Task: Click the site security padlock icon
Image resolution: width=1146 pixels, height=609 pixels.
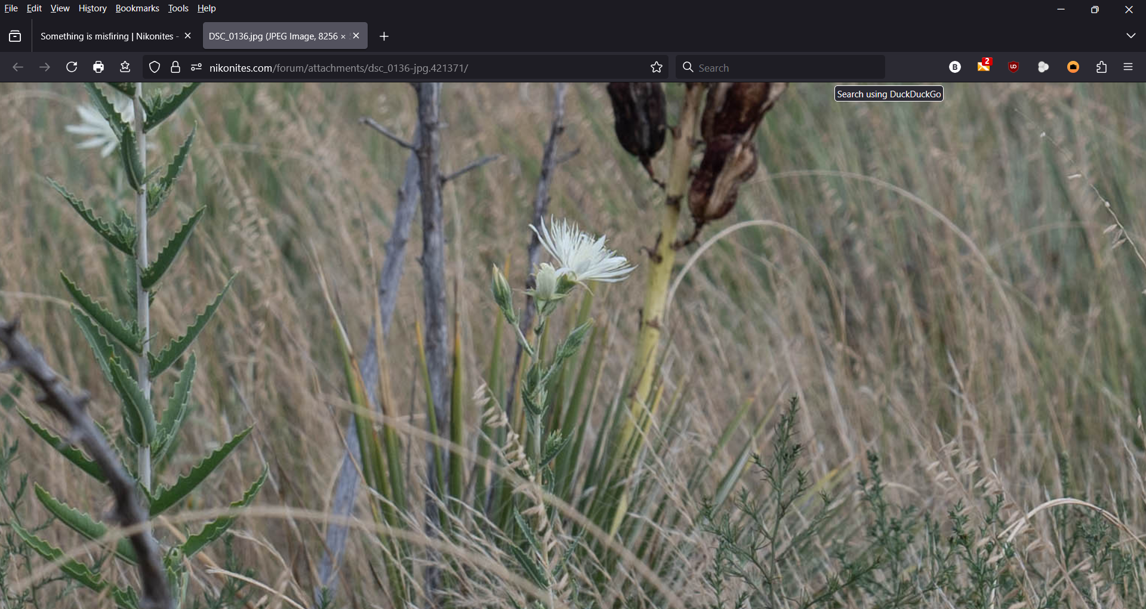Action: click(x=175, y=67)
